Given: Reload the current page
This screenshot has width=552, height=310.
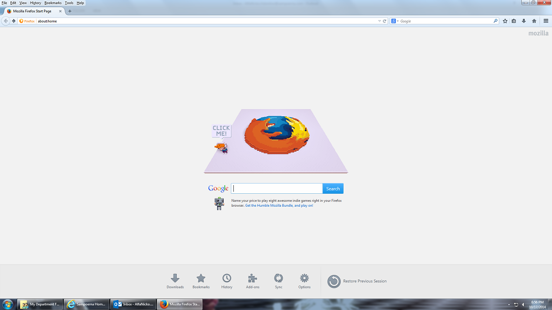Looking at the screenshot, I should [384, 21].
